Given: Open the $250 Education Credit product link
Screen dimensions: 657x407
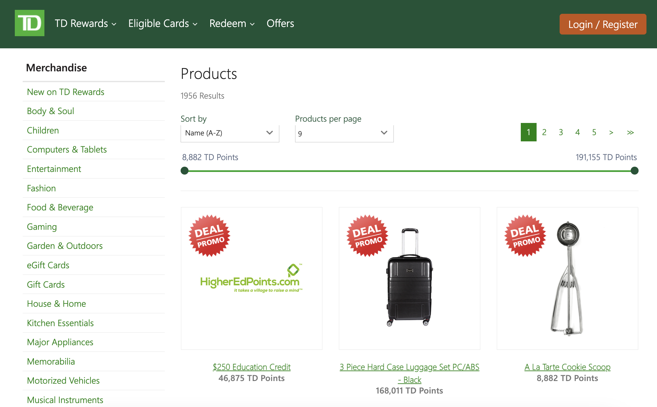Looking at the screenshot, I should coord(251,367).
